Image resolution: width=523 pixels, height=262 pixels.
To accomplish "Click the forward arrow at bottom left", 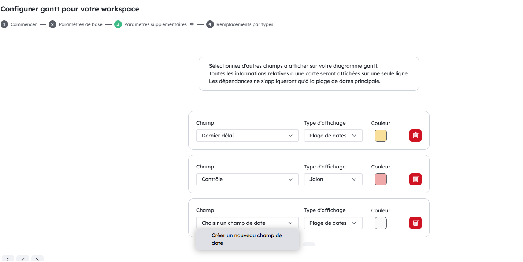I will tap(37, 259).
